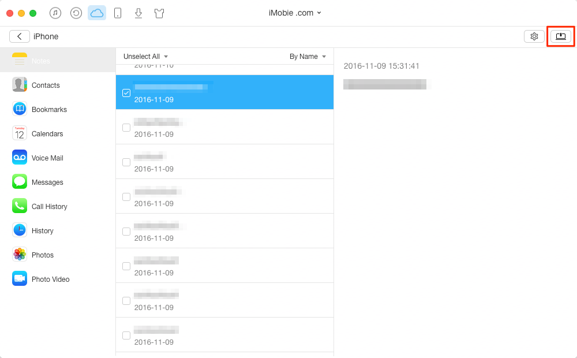
Task: Uncheck the highlighted blue note's checkbox
Action: (126, 93)
